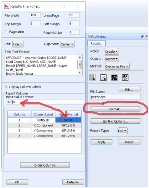The height and width of the screenshot is (188, 149).
Task: Open the Edit Title dropdown
Action: pos(18,44)
